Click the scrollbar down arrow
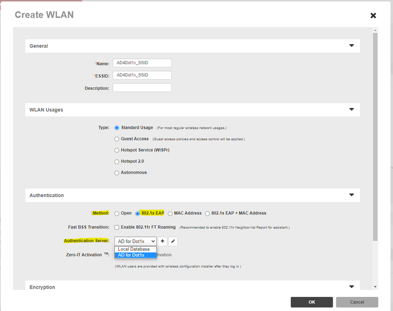Image resolution: width=393 pixels, height=311 pixels. pyautogui.click(x=375, y=287)
